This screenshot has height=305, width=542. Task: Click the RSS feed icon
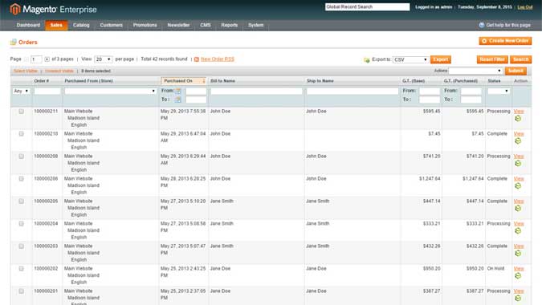(x=197, y=59)
